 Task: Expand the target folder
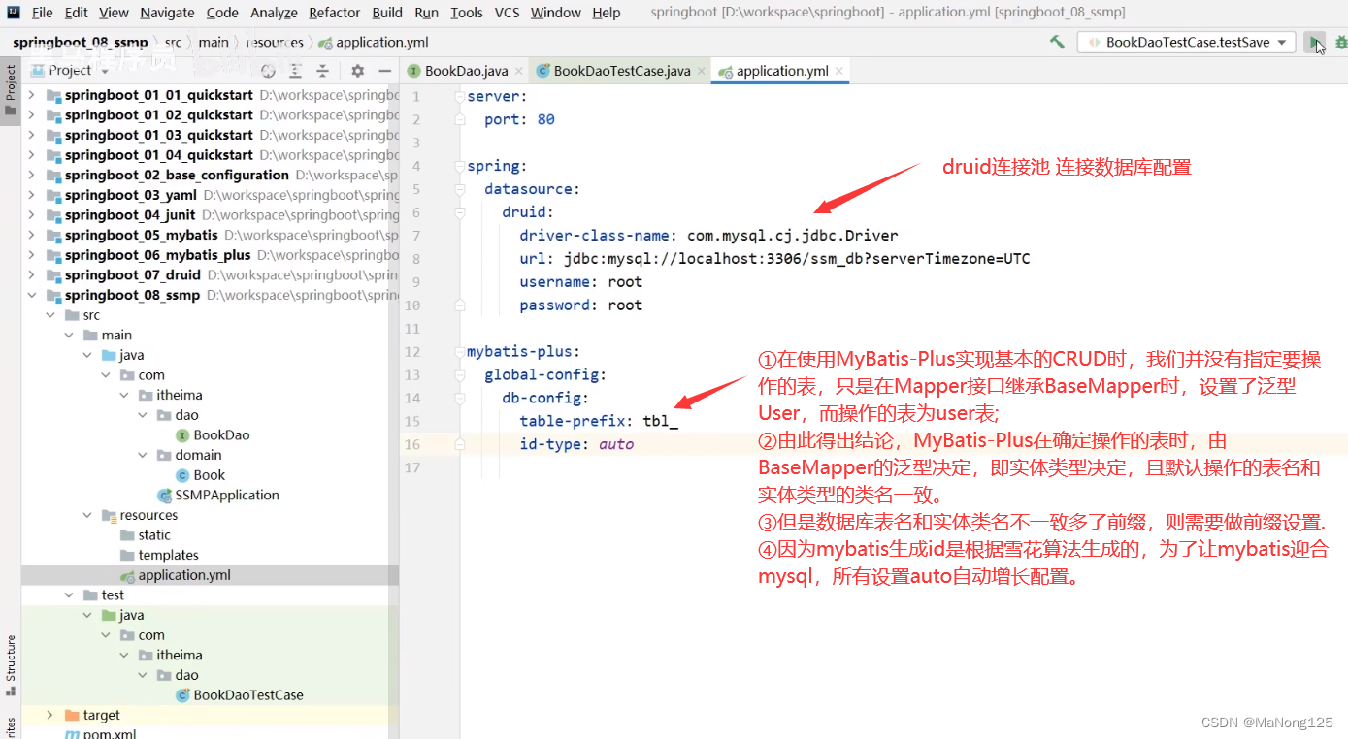pos(50,715)
